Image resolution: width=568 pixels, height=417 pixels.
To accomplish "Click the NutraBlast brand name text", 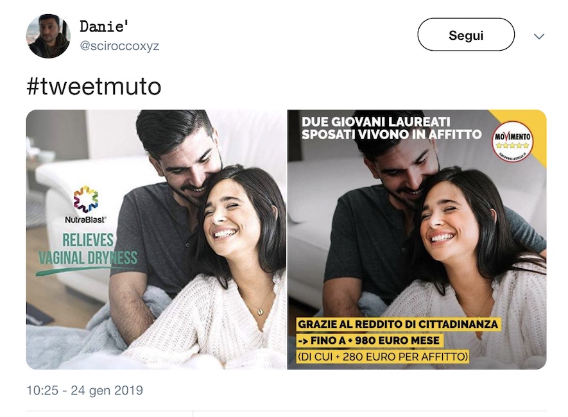I will 85,219.
